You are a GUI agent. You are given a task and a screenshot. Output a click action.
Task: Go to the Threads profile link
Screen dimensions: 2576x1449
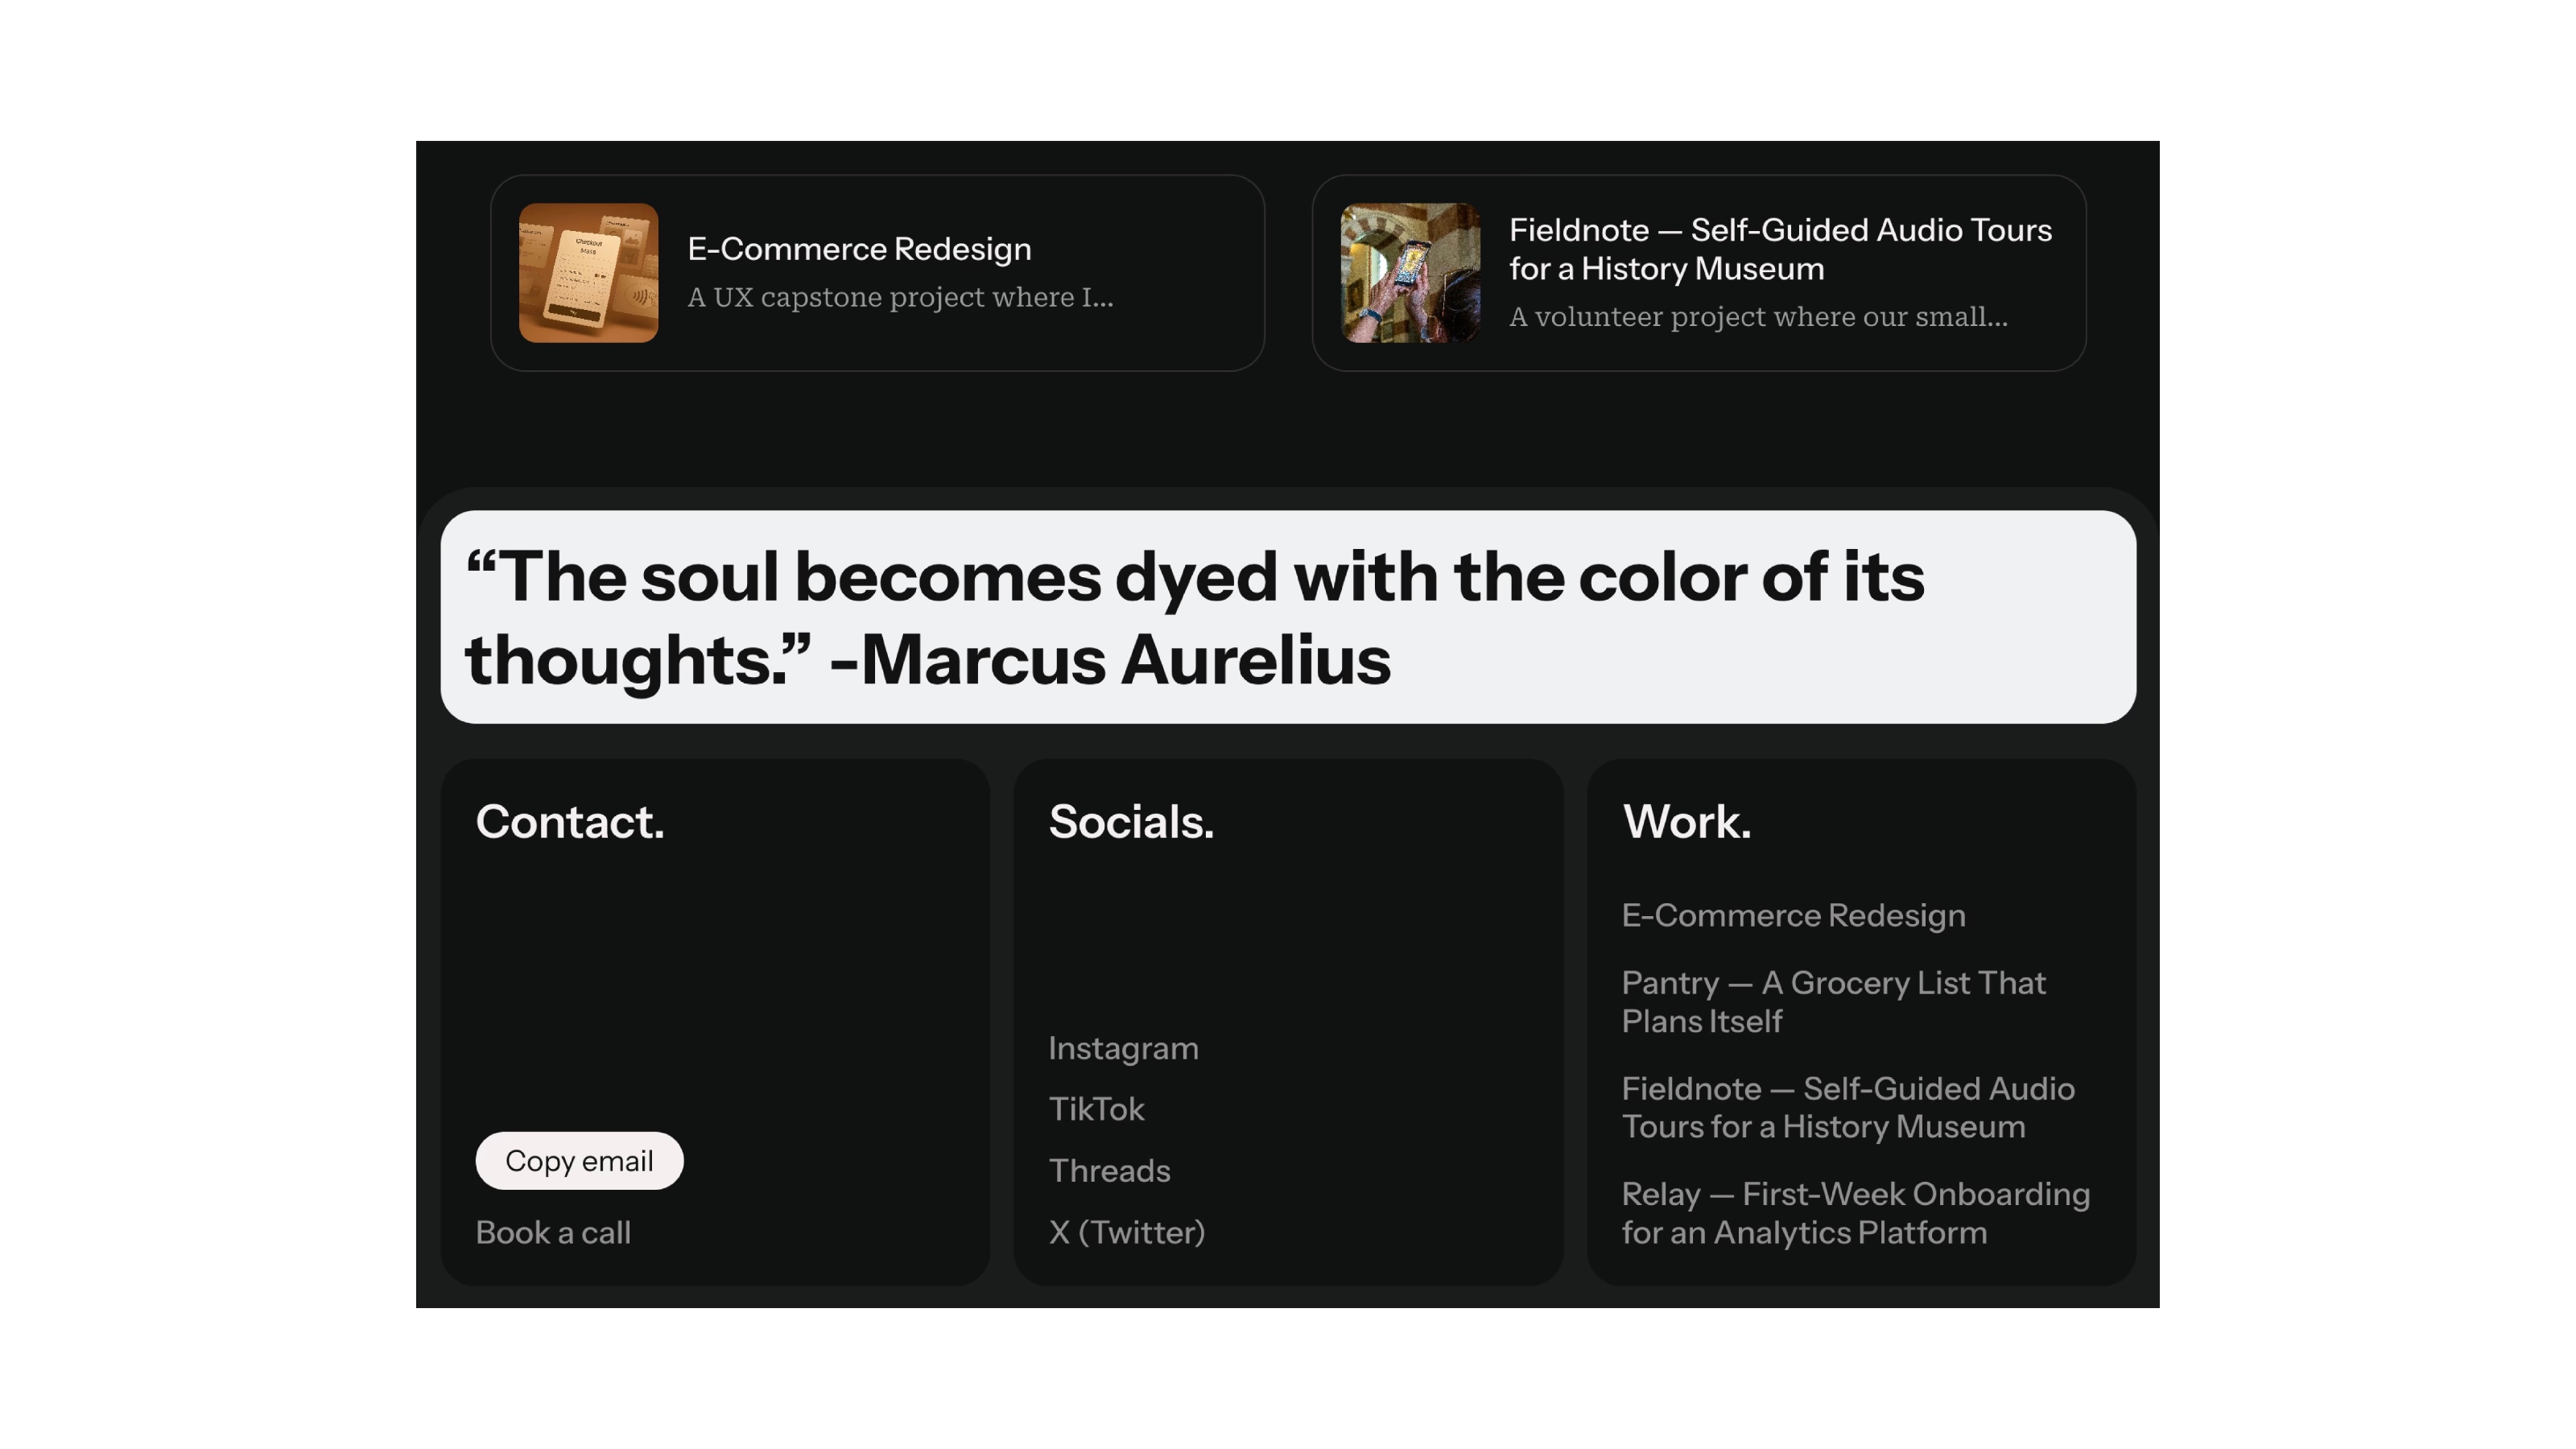[x=1109, y=1171]
